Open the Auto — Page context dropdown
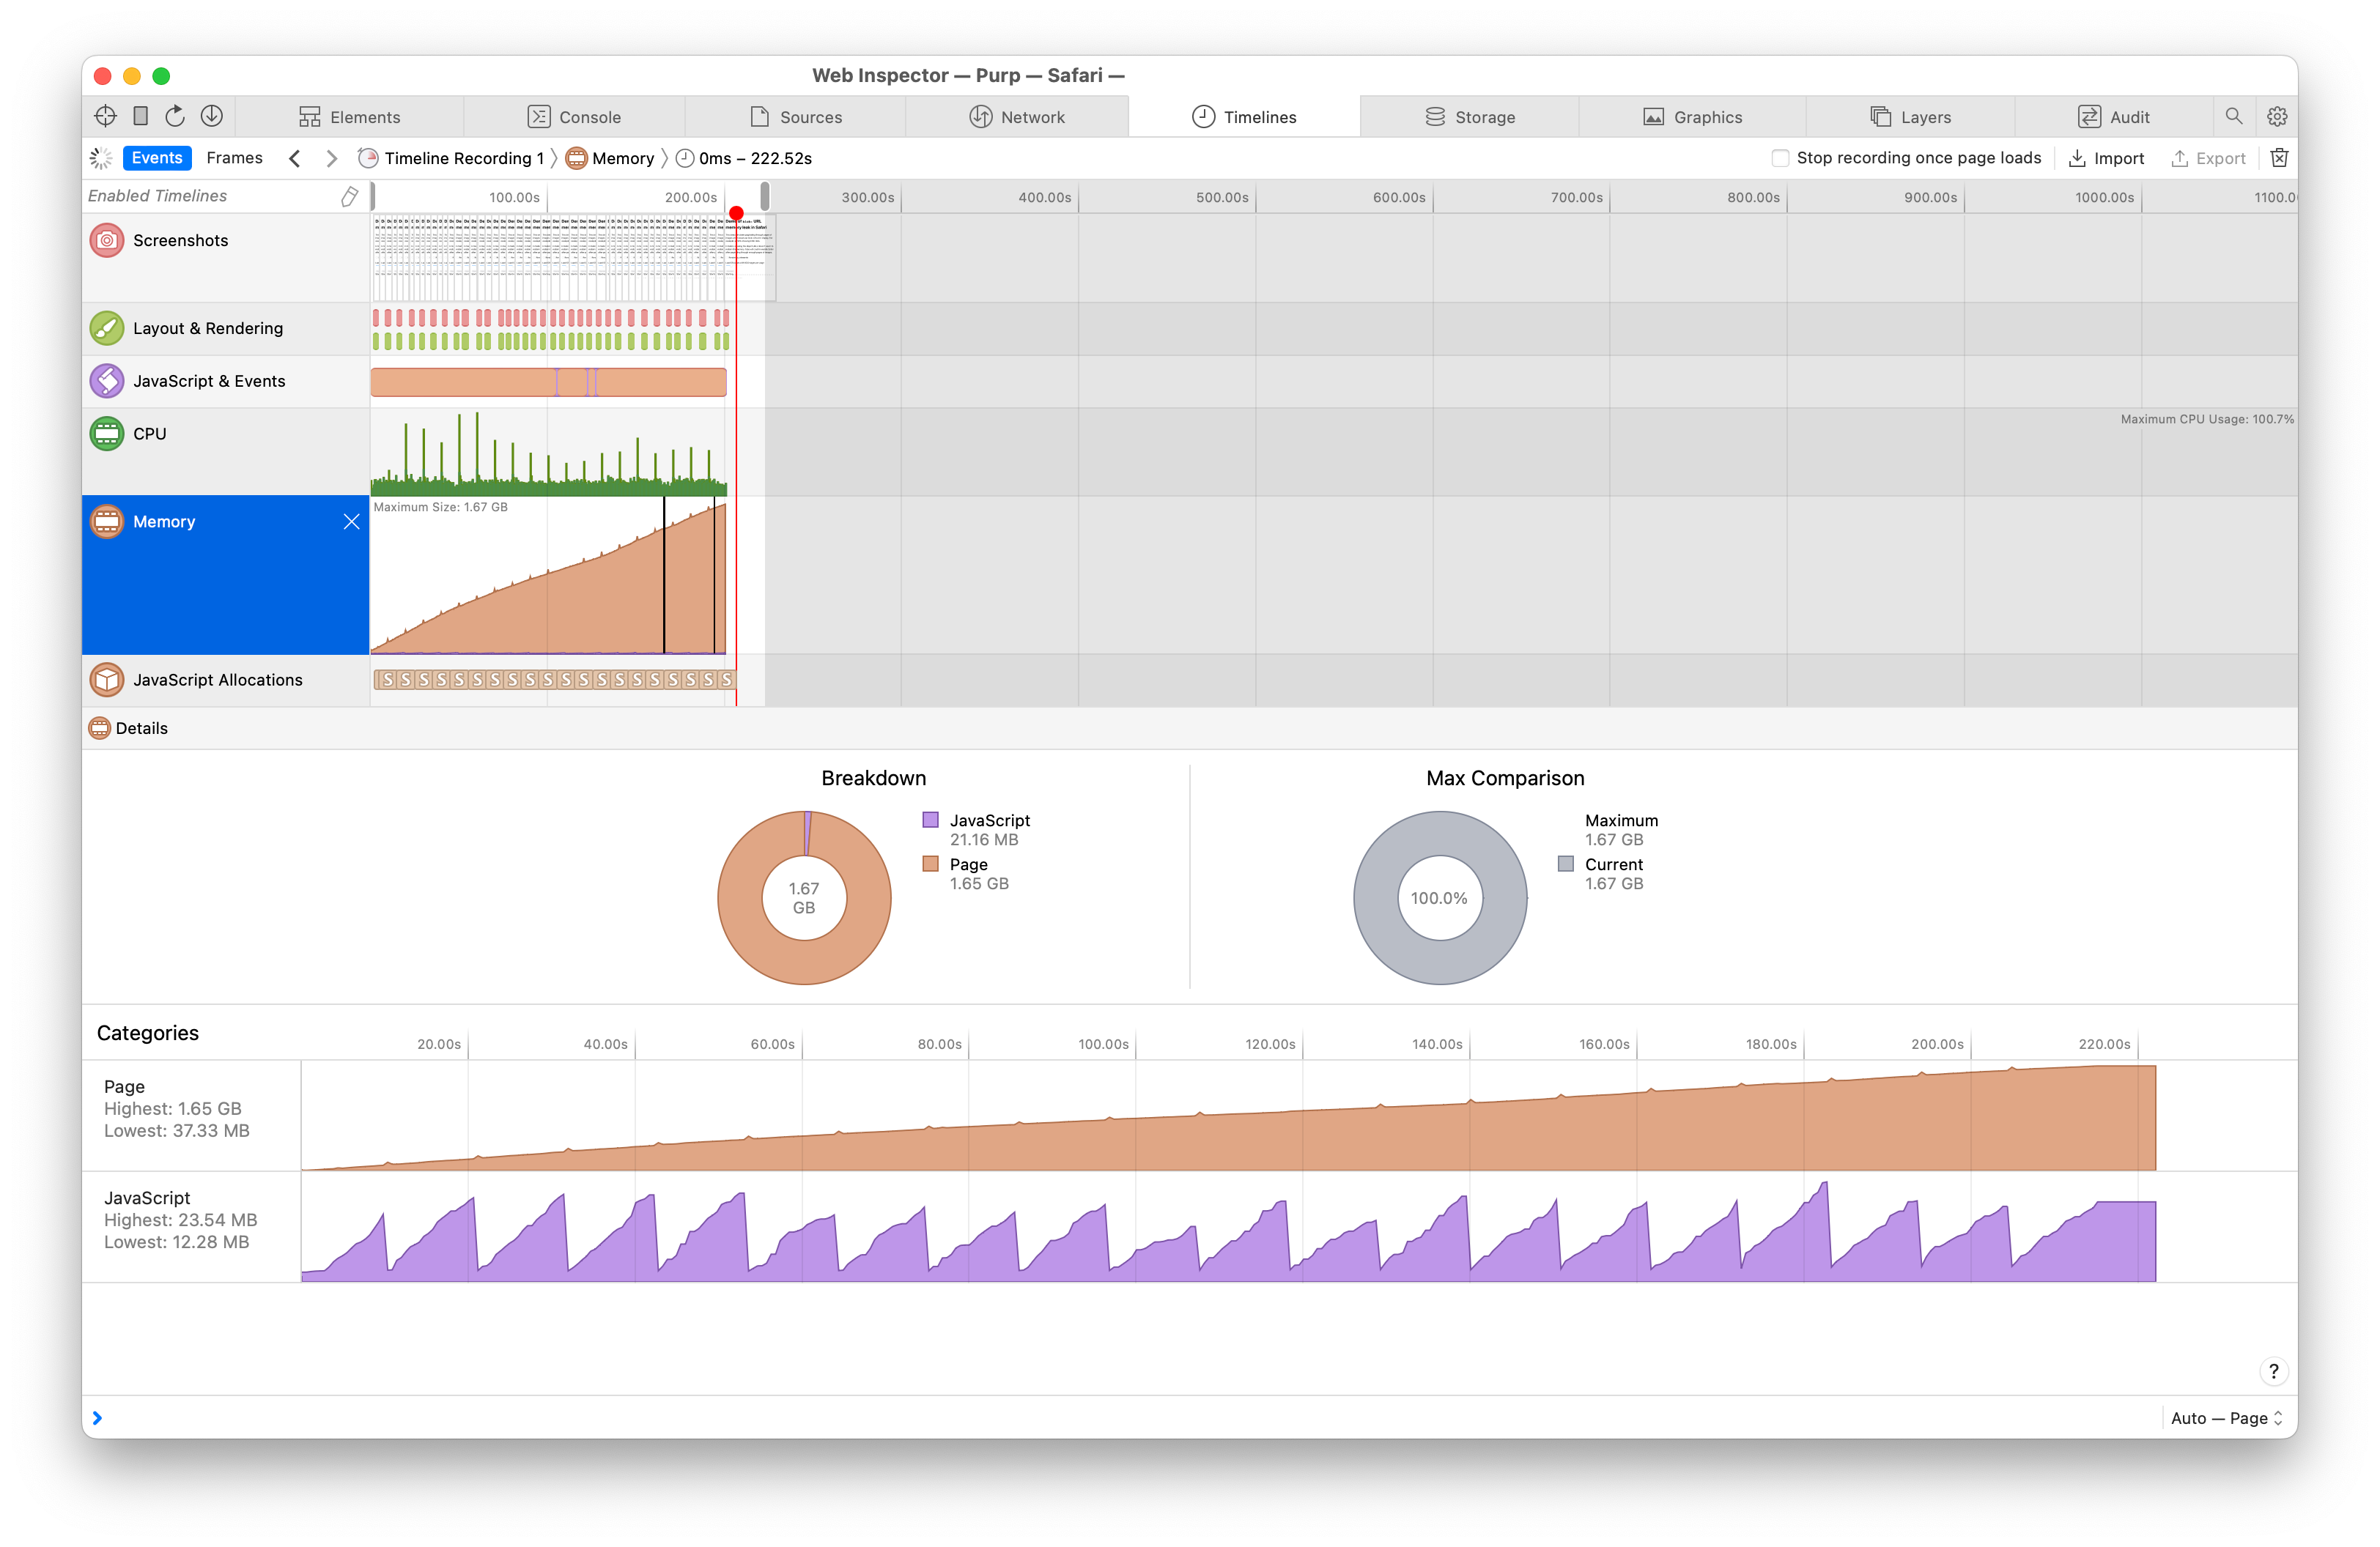Image resolution: width=2380 pixels, height=1547 pixels. pyautogui.click(x=2226, y=1418)
